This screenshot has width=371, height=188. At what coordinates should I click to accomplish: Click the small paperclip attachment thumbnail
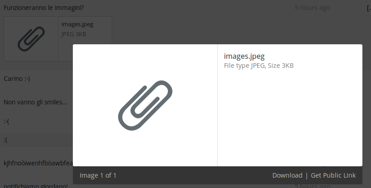[x=31, y=39]
